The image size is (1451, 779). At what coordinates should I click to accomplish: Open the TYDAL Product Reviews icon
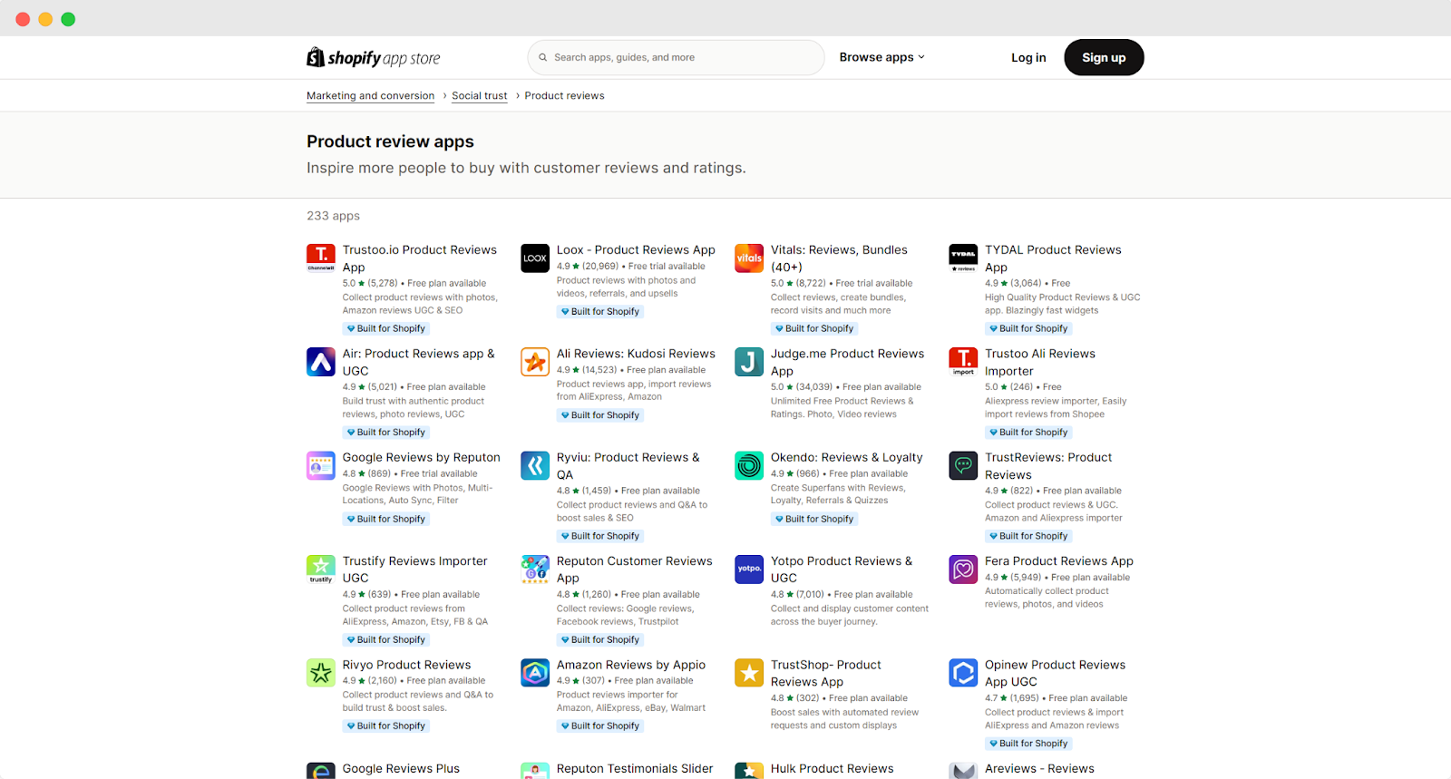pos(963,258)
